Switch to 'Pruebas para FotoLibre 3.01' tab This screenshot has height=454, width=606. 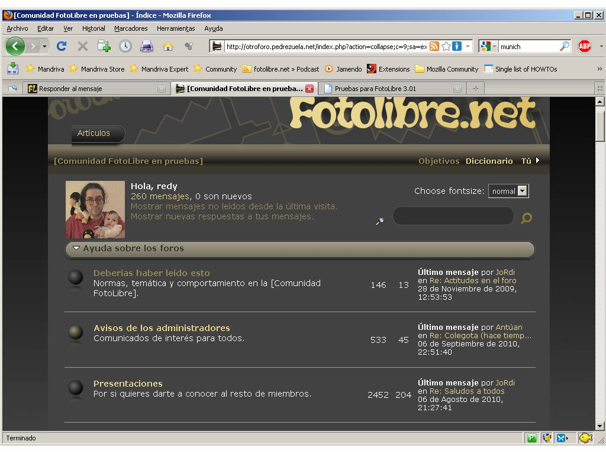[x=391, y=89]
